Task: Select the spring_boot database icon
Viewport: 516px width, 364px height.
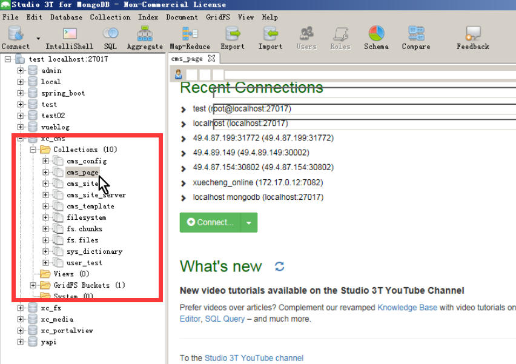Action: 33,93
